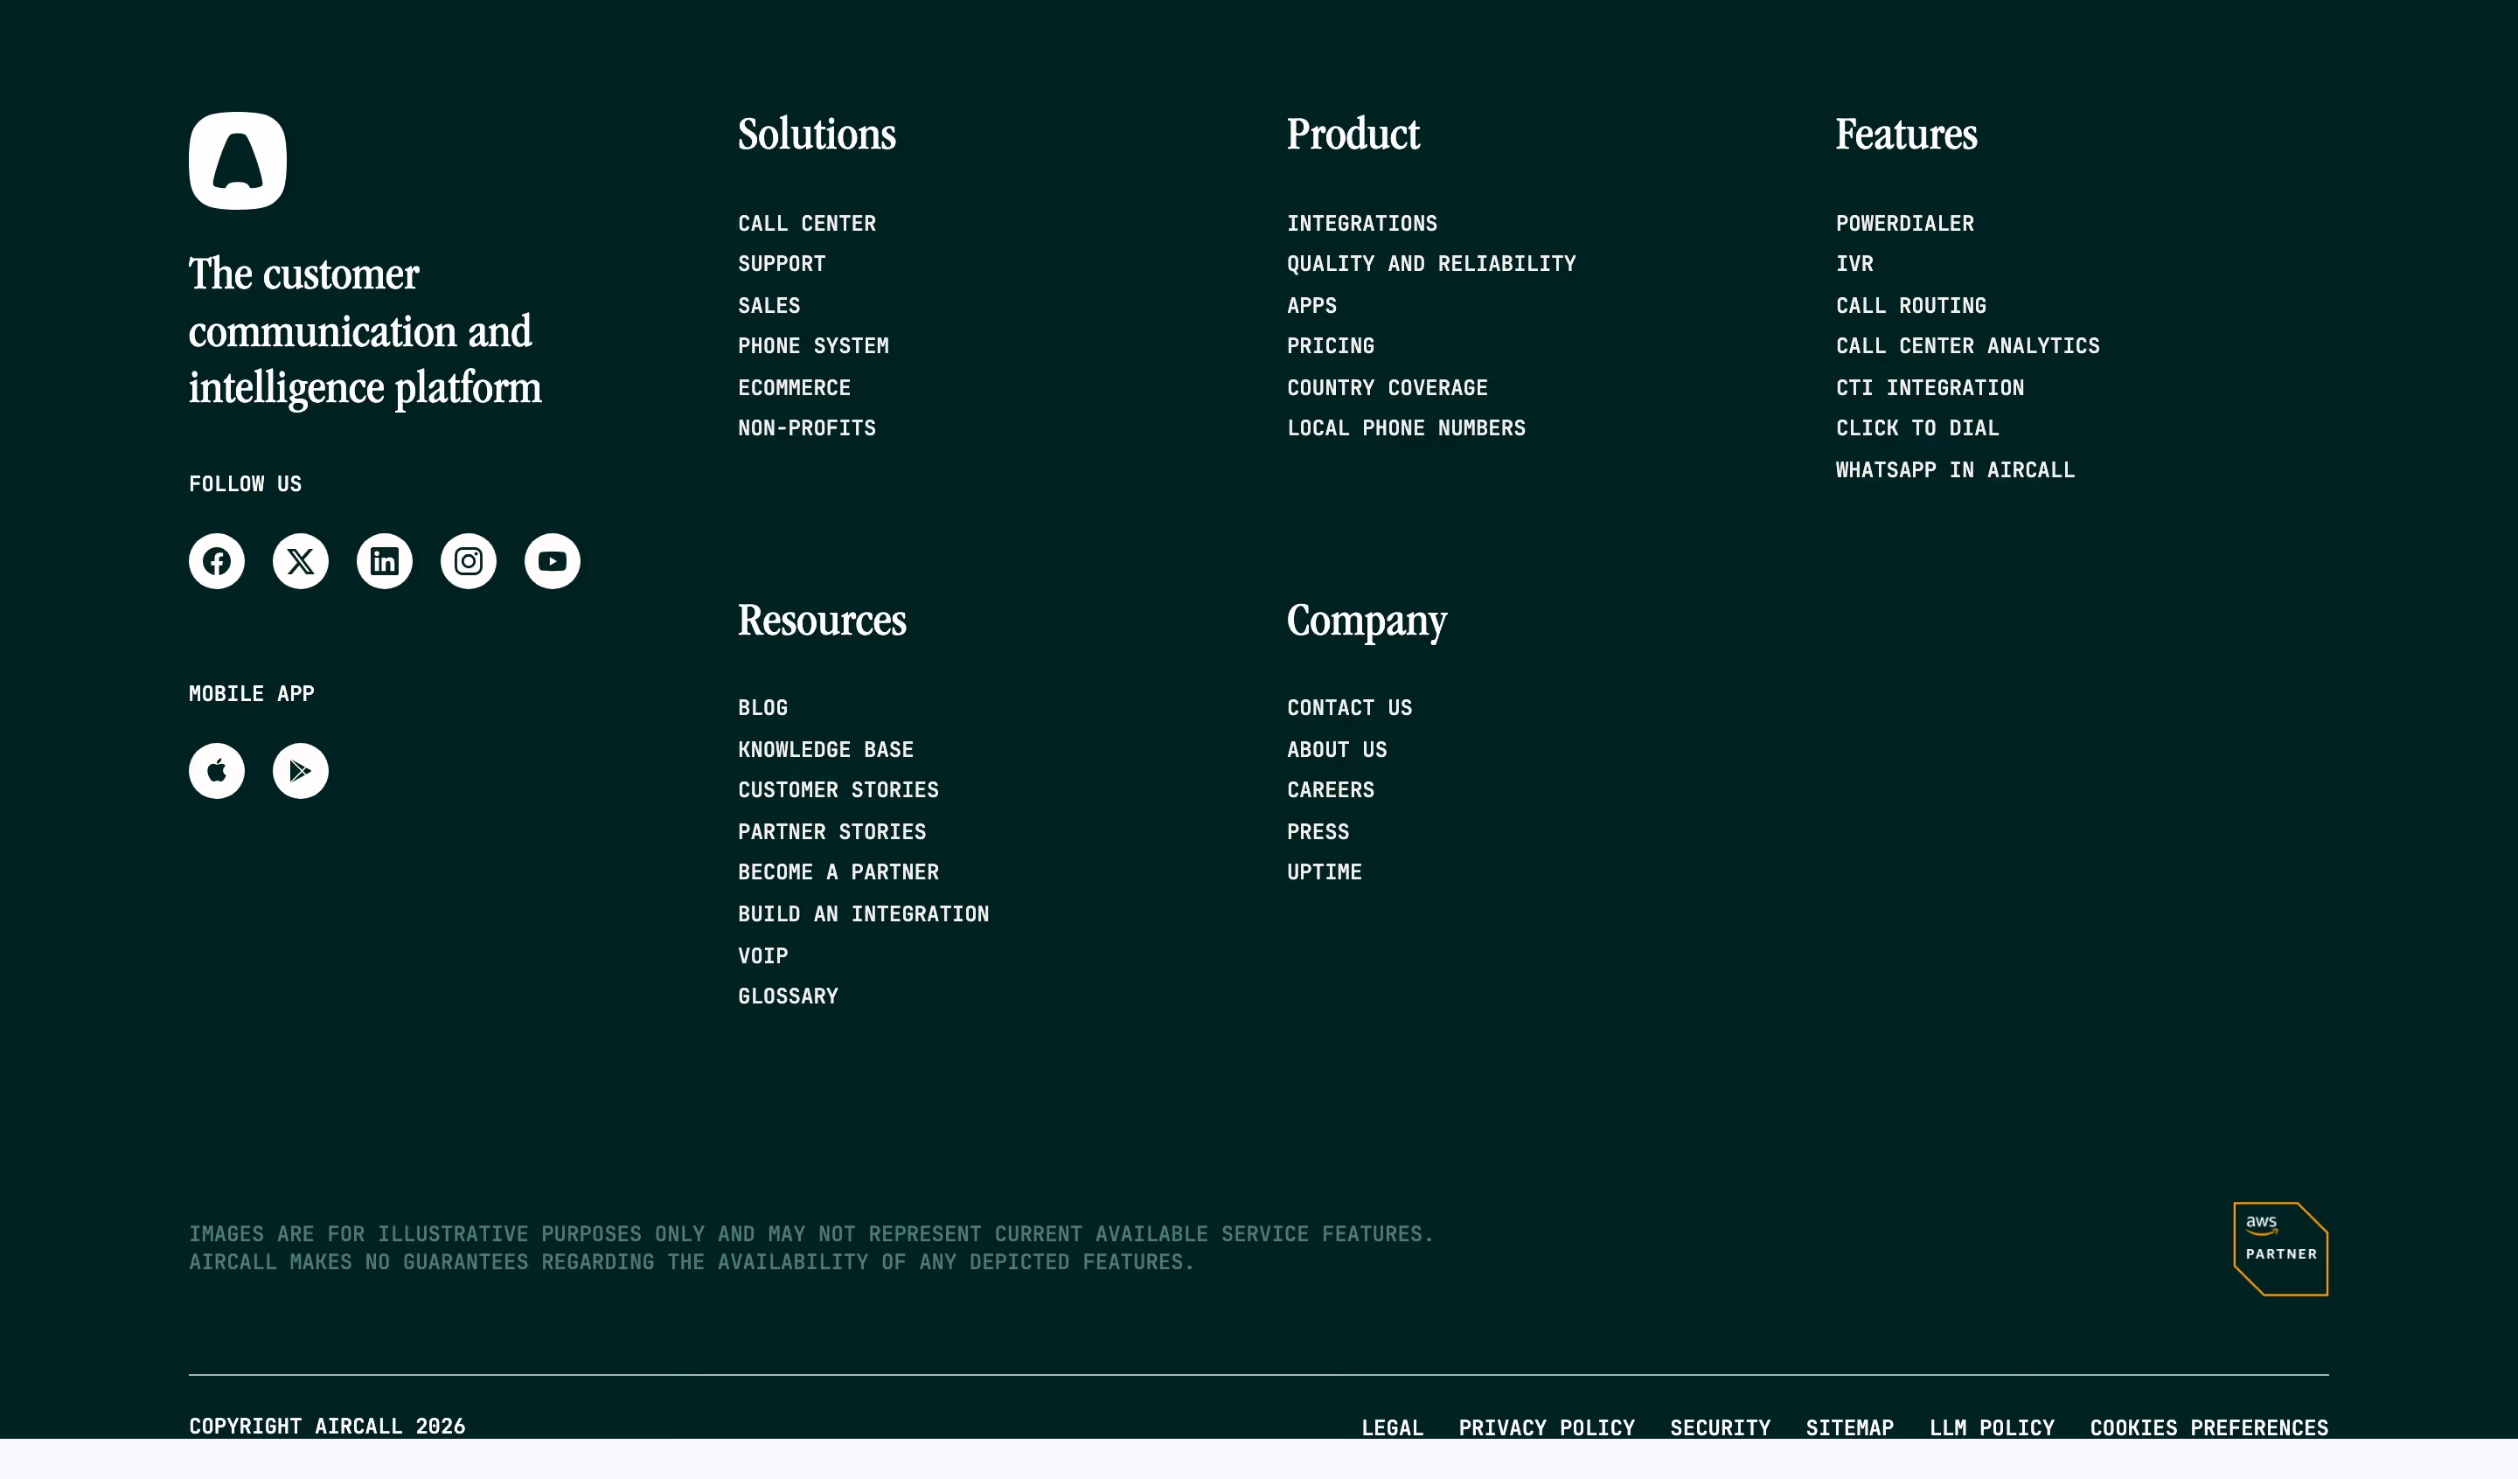Open Build an Integration link

863,913
